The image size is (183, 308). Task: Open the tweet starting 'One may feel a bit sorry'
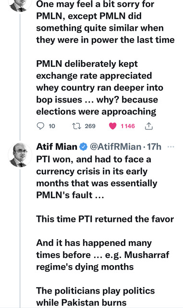[x=105, y=22]
